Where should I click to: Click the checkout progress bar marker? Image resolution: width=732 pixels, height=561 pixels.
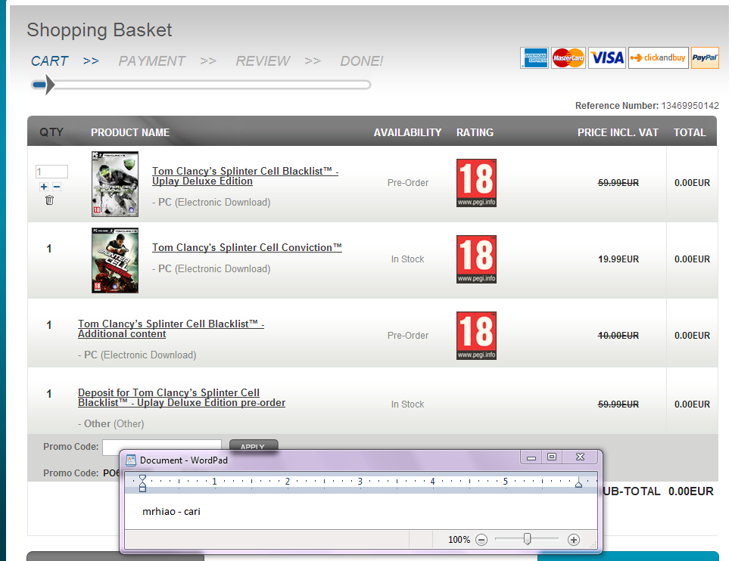49,85
